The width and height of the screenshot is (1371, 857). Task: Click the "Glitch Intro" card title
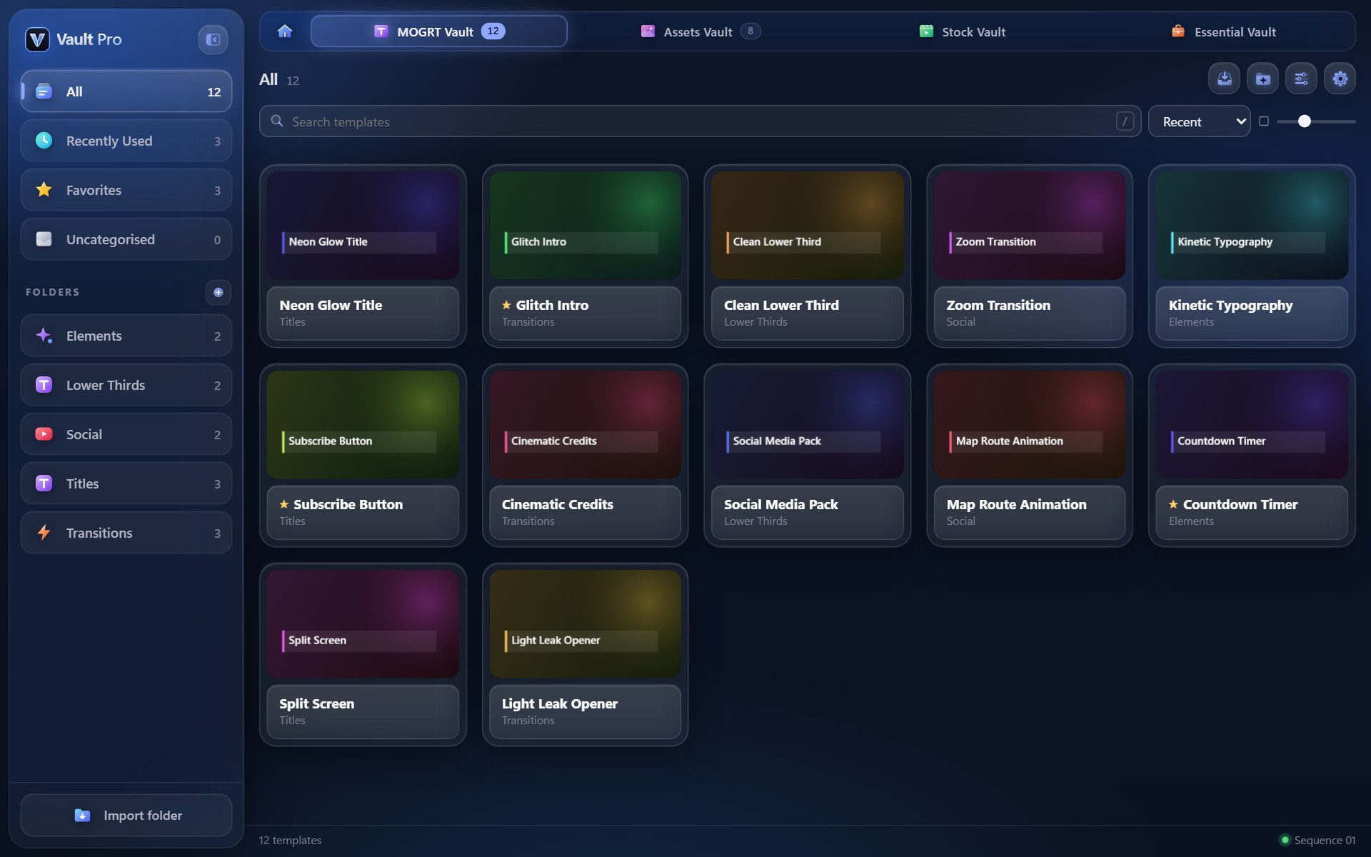click(x=552, y=305)
